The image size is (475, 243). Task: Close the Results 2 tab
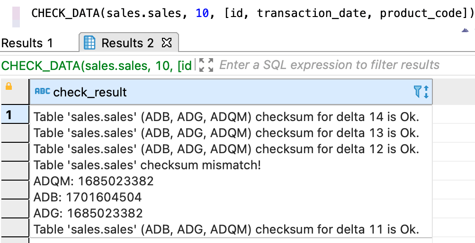(x=167, y=43)
